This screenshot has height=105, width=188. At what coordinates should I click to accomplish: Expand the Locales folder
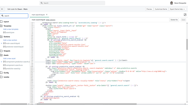(x=6, y=77)
